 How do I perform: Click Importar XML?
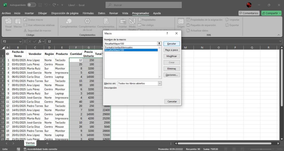(232, 20)
